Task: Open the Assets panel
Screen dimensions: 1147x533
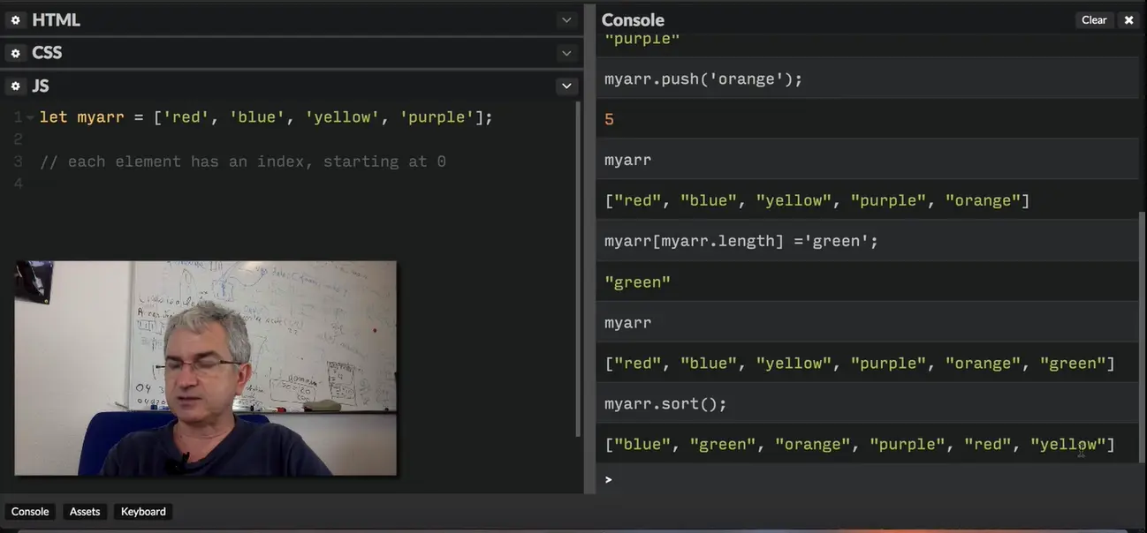Action: [85, 512]
